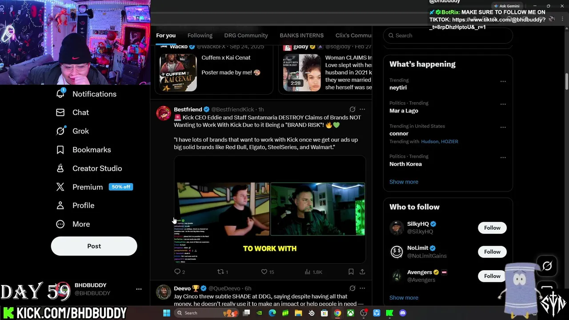569x320 pixels.
Task: Click Show more under Who to follow
Action: tap(404, 298)
